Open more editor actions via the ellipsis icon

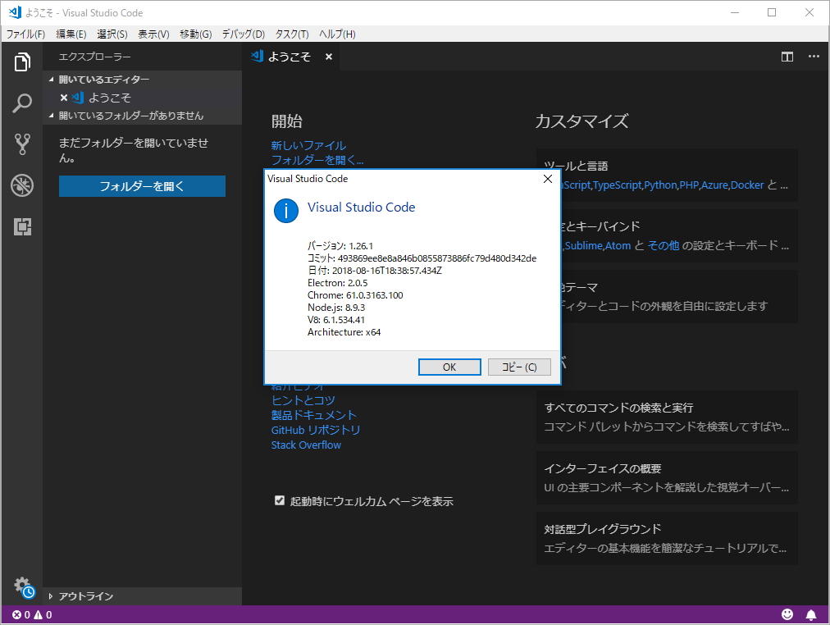814,56
